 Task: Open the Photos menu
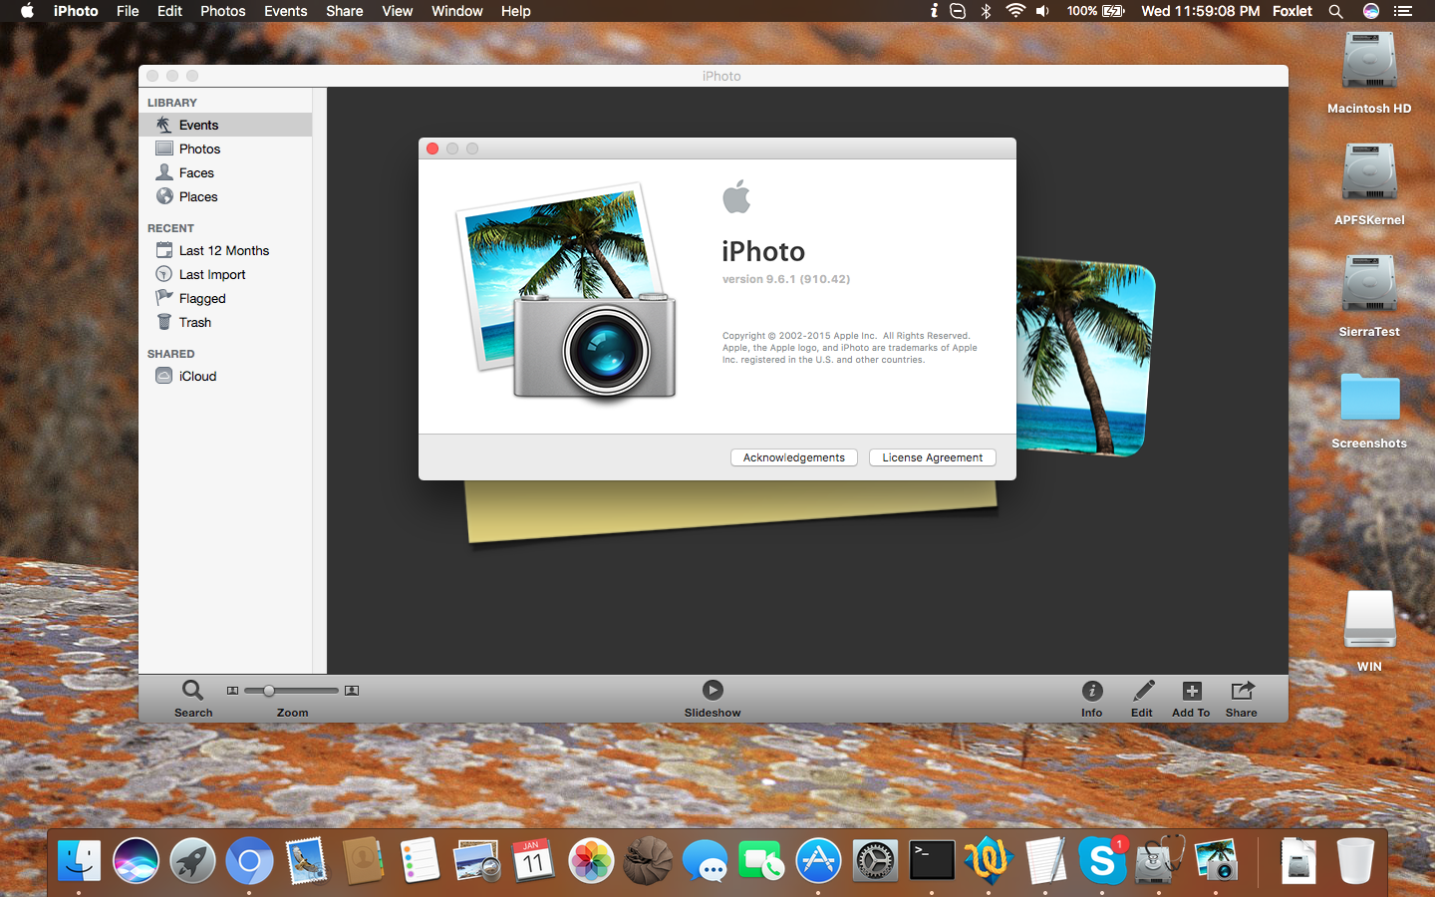(x=223, y=11)
